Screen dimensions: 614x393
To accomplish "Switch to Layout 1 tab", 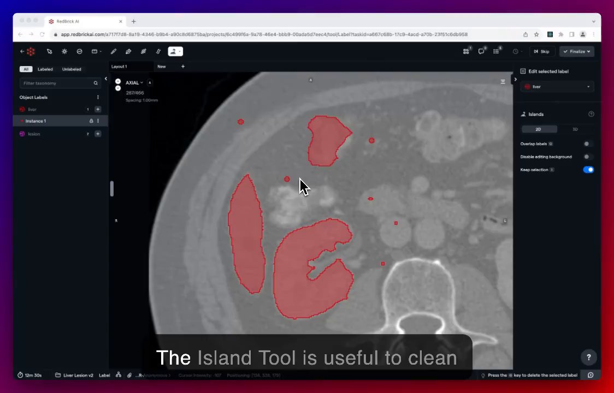I will coord(119,67).
